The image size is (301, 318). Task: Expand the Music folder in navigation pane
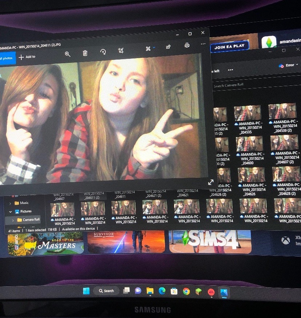coord(10,203)
